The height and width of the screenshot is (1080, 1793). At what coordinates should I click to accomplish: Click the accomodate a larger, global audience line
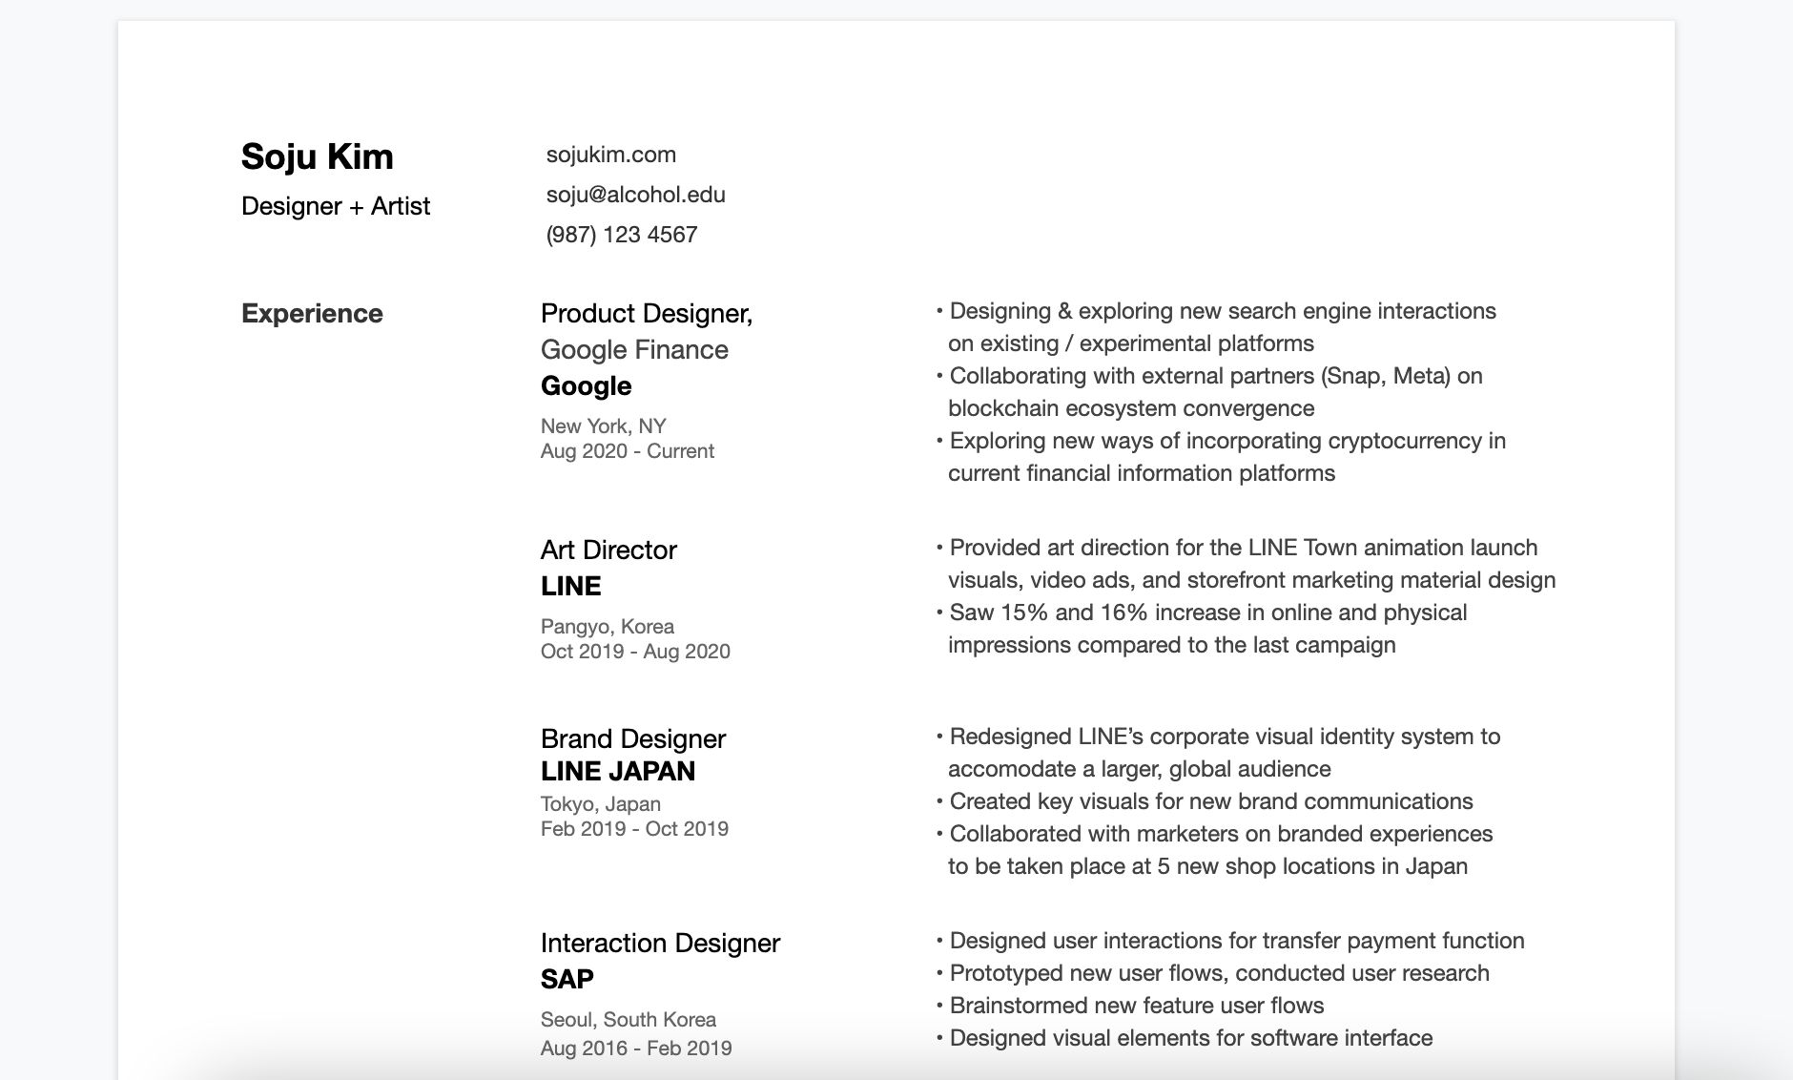coord(1140,769)
